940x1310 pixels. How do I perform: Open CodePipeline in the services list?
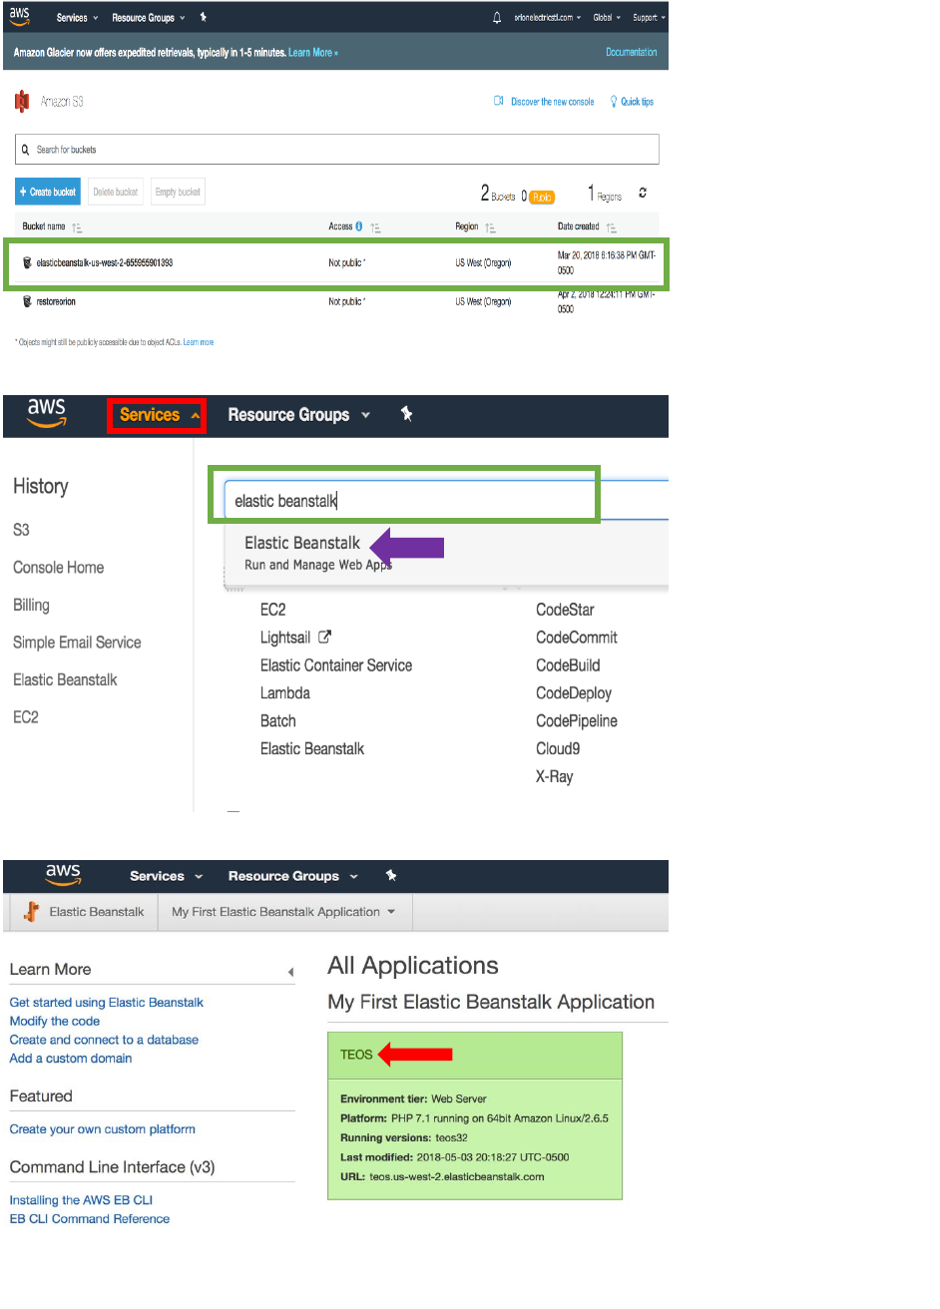click(577, 720)
